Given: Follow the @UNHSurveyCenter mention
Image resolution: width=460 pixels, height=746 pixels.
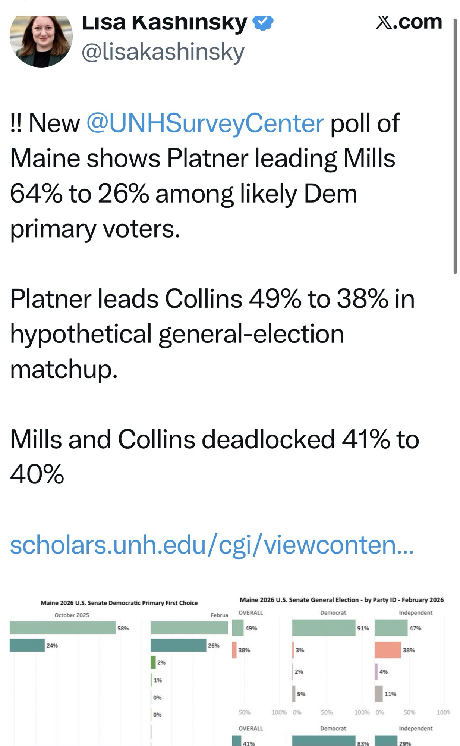Looking at the screenshot, I should tap(205, 123).
